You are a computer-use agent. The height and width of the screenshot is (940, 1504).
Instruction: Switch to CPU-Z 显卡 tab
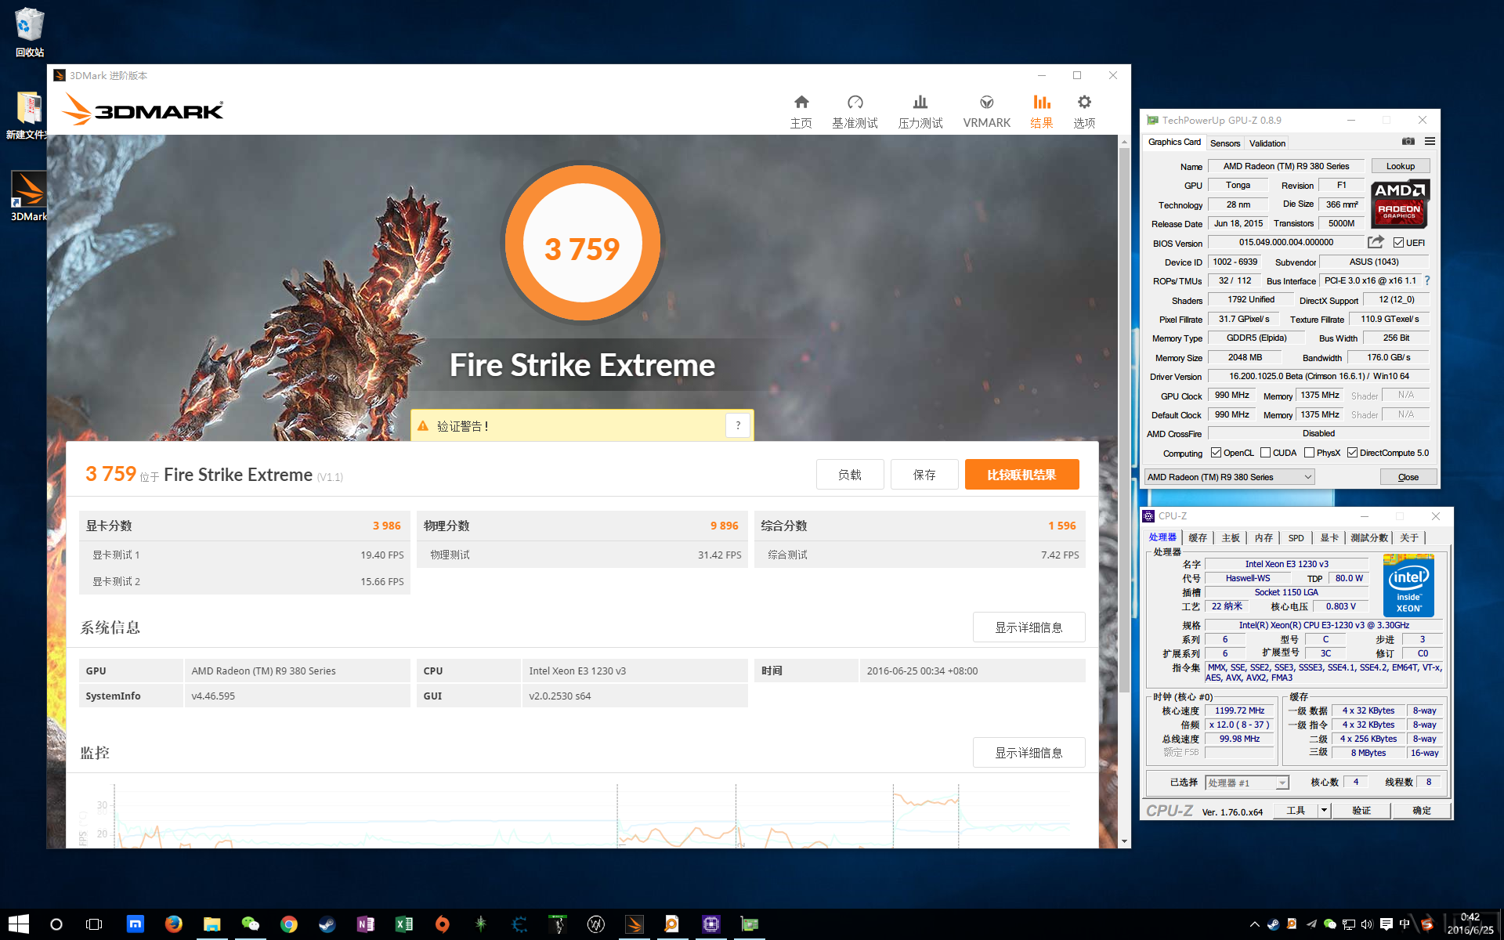pos(1329,538)
